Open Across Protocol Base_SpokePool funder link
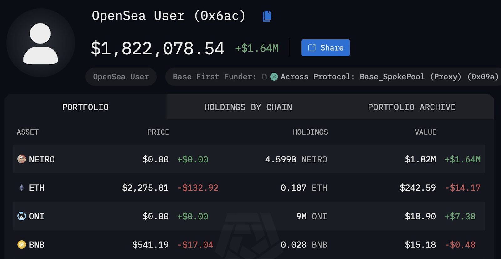This screenshot has height=259, width=501. pos(389,77)
